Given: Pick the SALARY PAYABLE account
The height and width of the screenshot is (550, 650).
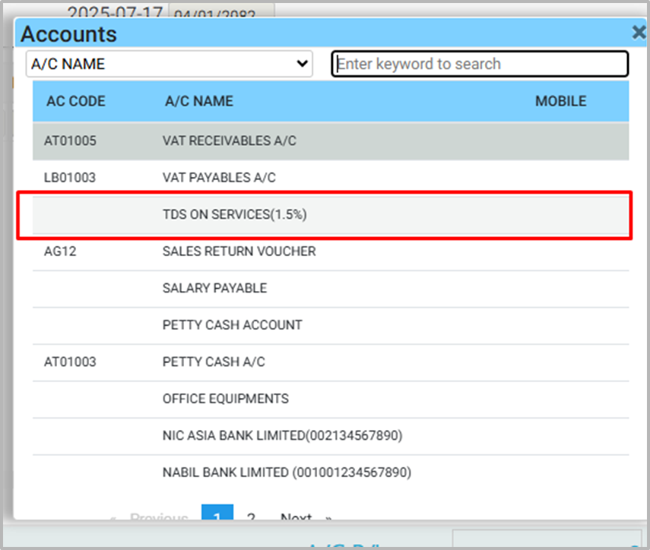Looking at the screenshot, I should click(x=214, y=289).
